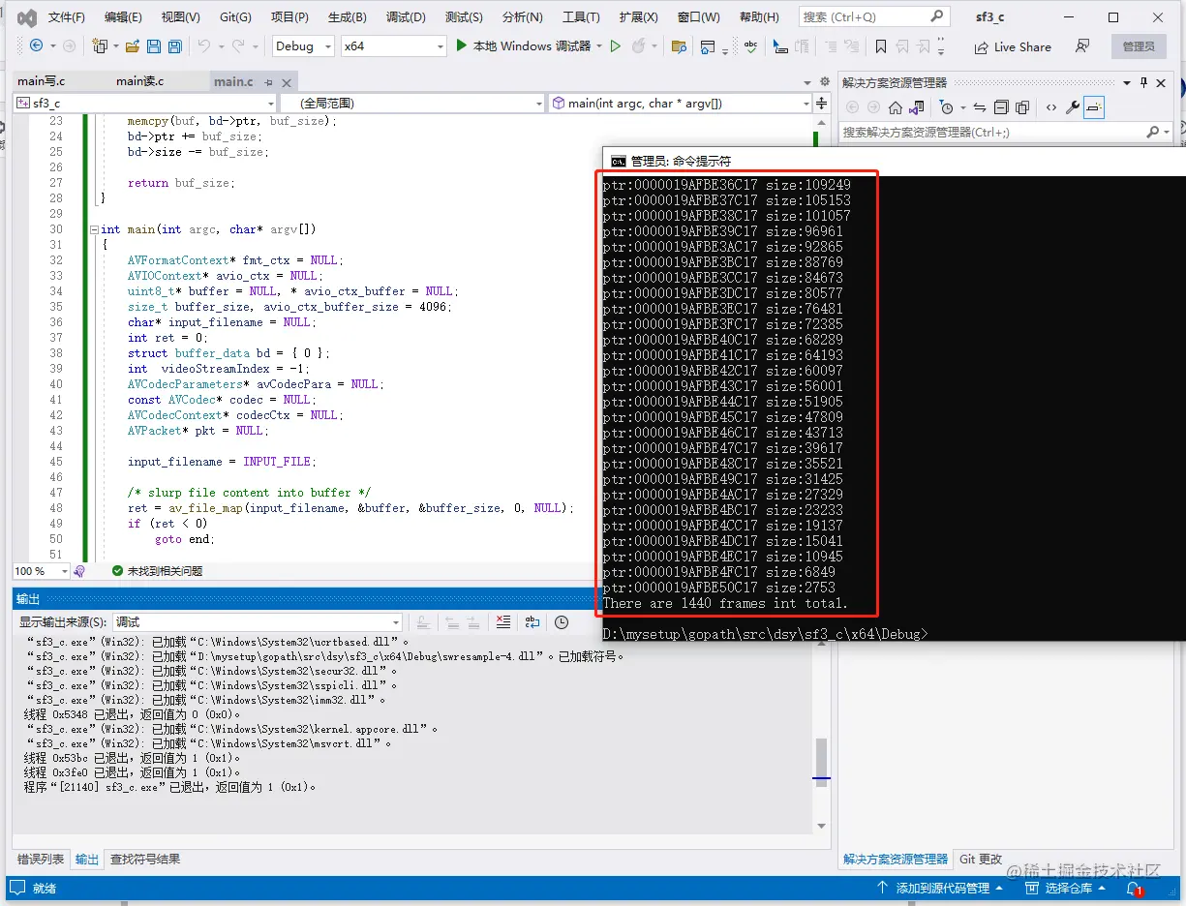
Task: Switch to the main写.c tab
Action: coord(42,81)
